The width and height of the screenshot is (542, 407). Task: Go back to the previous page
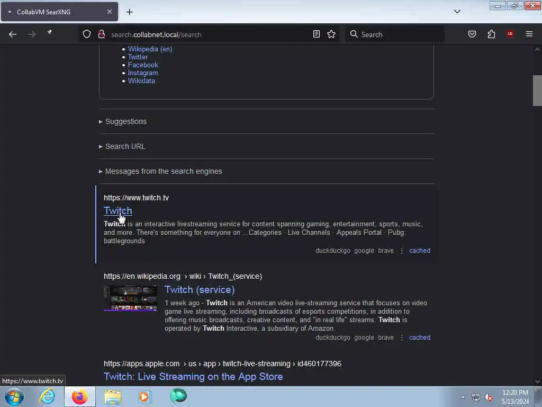[x=13, y=34]
